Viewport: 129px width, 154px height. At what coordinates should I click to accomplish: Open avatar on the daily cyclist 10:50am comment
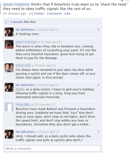point(9,87)
